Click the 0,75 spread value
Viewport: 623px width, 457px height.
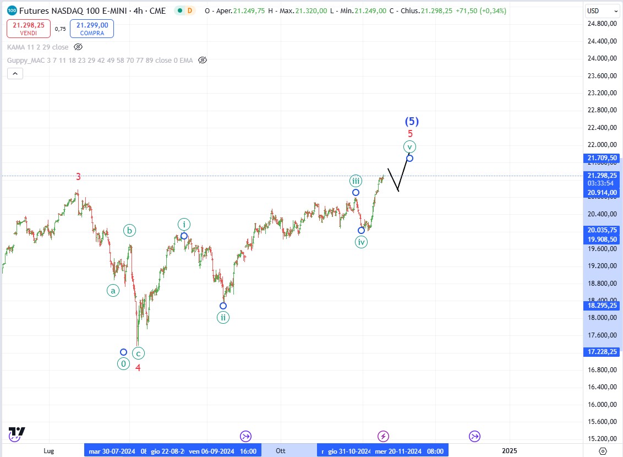61,29
